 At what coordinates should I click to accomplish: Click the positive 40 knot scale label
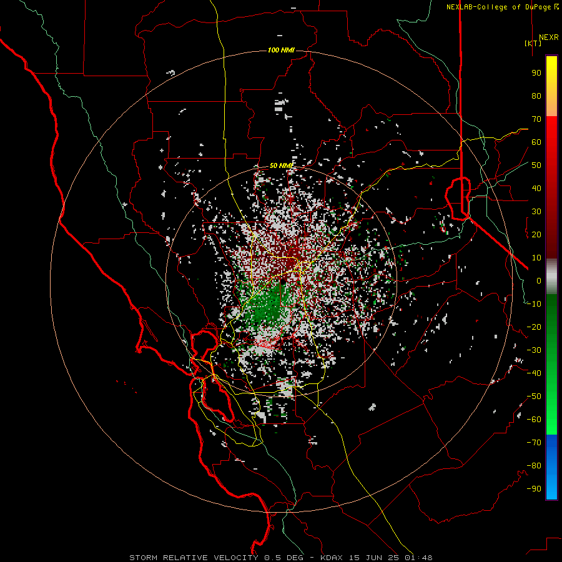536,188
